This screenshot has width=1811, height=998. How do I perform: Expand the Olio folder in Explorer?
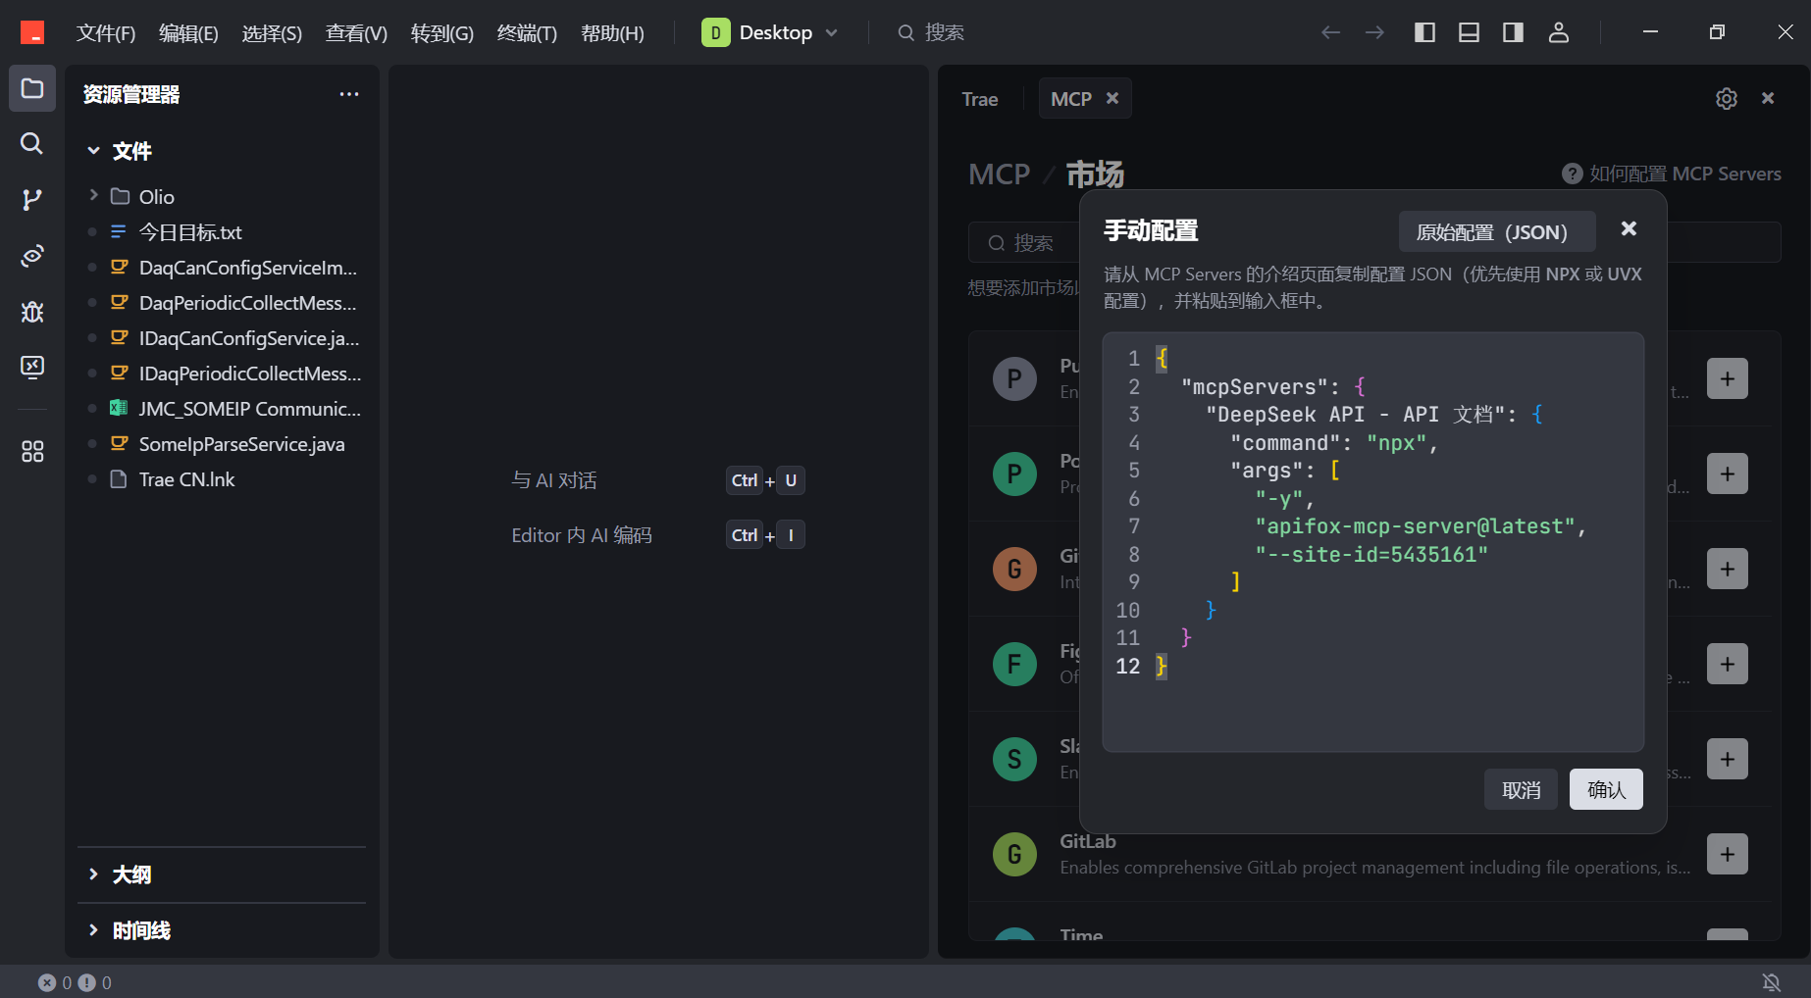[94, 196]
